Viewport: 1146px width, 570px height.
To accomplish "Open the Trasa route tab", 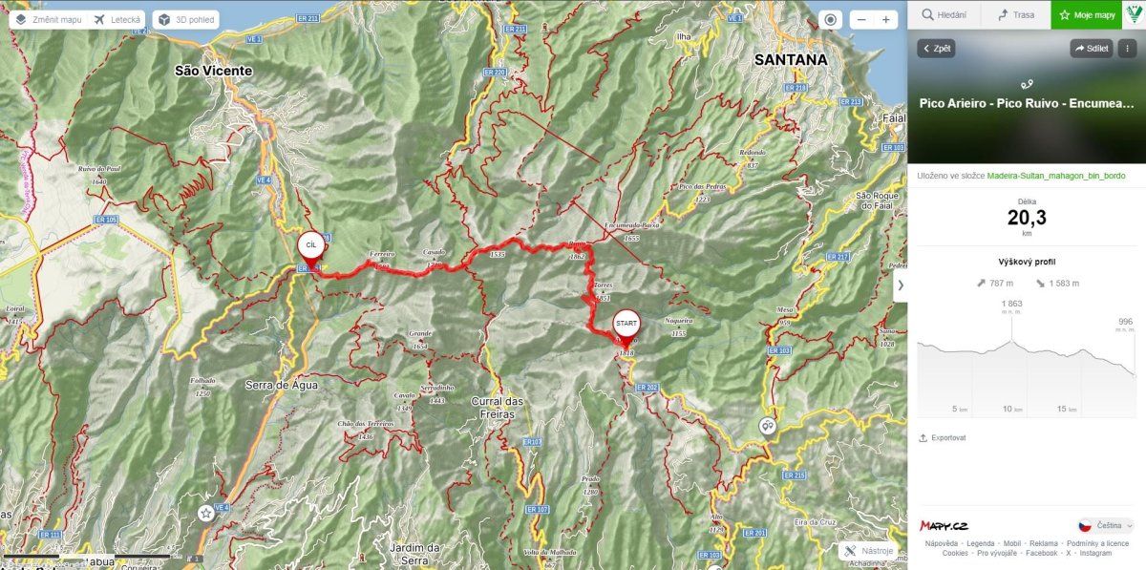I will pos(1015,14).
